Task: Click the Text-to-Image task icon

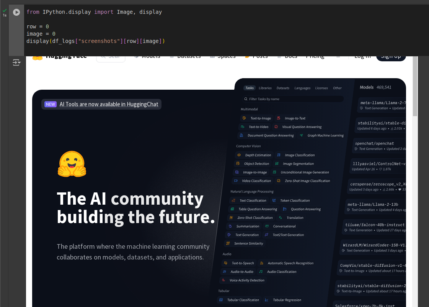Action: 244,118
